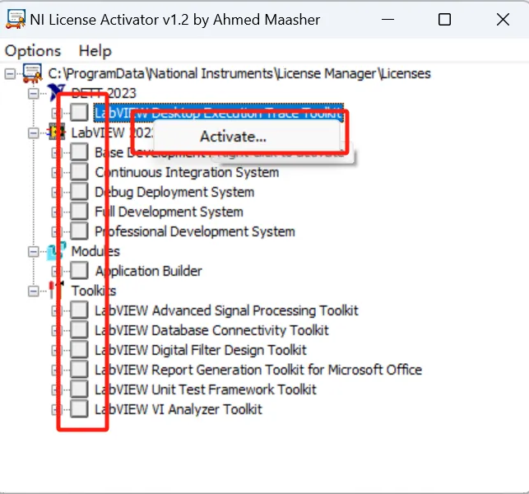Click the Toolkits group tools icon
The height and width of the screenshot is (494, 529).
click(x=56, y=291)
